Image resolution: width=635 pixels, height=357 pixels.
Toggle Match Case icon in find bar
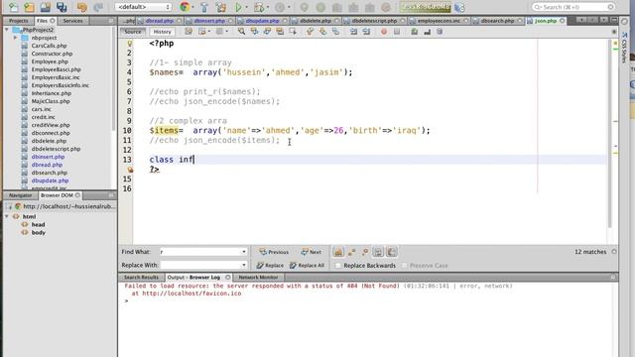tap(338, 252)
